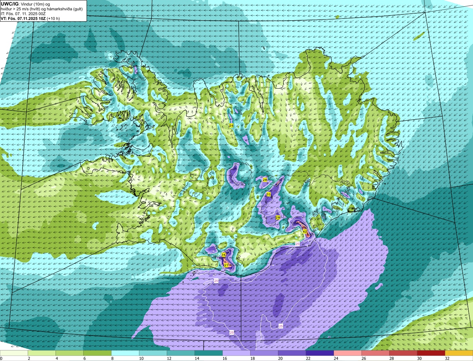Select the 10–12 turquoise scale swatch
The image size is (473, 361).
point(153,353)
